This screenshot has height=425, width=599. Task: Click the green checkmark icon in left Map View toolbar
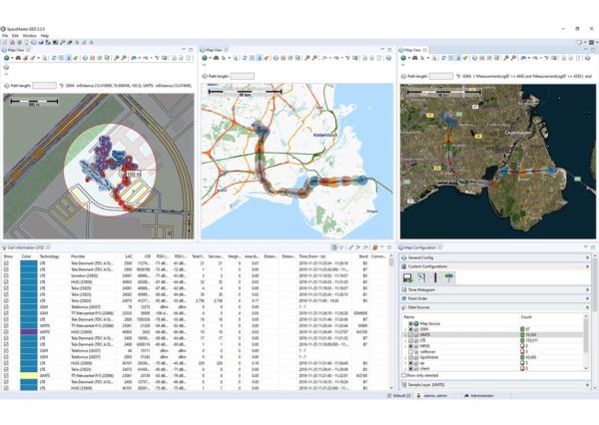[x=76, y=58]
